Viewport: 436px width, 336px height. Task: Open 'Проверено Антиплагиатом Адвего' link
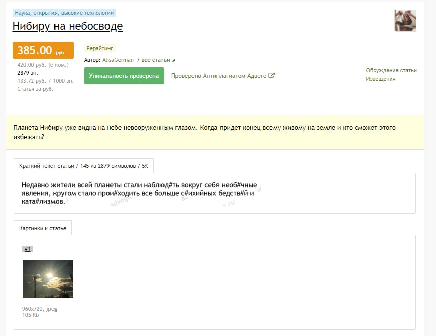[219, 76]
